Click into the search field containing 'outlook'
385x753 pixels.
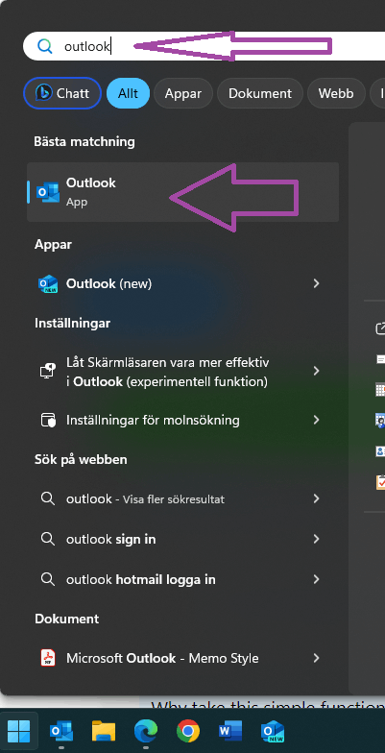204,46
